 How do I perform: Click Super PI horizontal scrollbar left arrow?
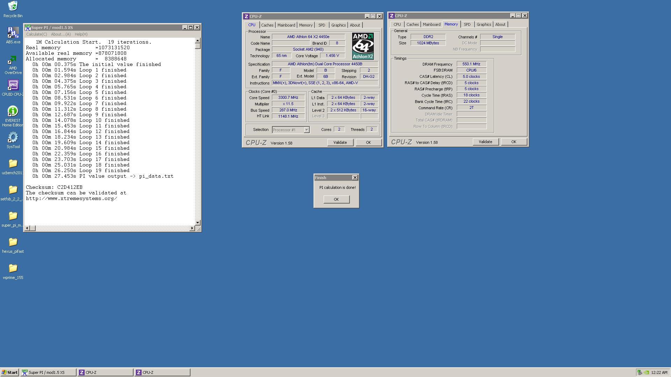27,228
